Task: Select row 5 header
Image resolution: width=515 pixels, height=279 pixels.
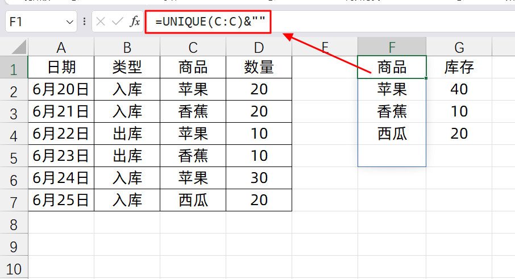Action: click(14, 156)
